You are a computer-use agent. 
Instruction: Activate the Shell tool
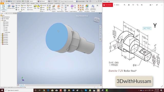(42, 7)
